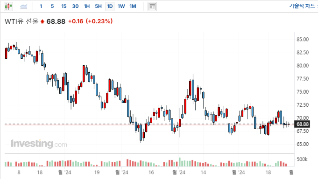Select the 1D daily interval
The width and height of the screenshot is (318, 179).
click(110, 6)
